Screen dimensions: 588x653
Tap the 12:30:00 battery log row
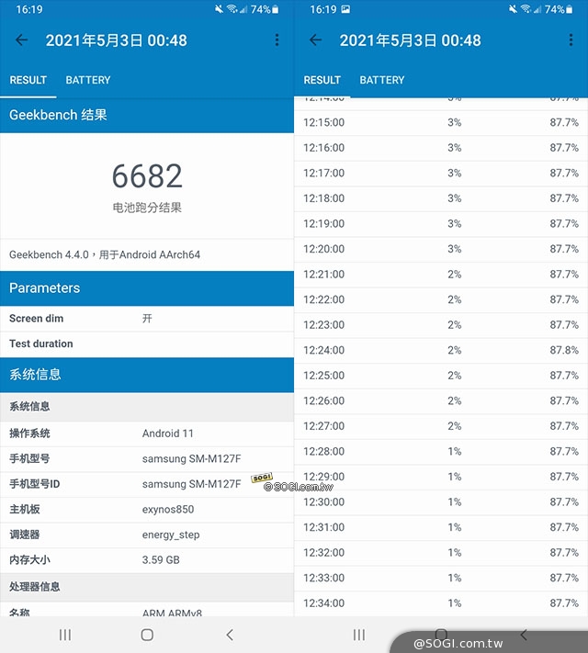441,501
